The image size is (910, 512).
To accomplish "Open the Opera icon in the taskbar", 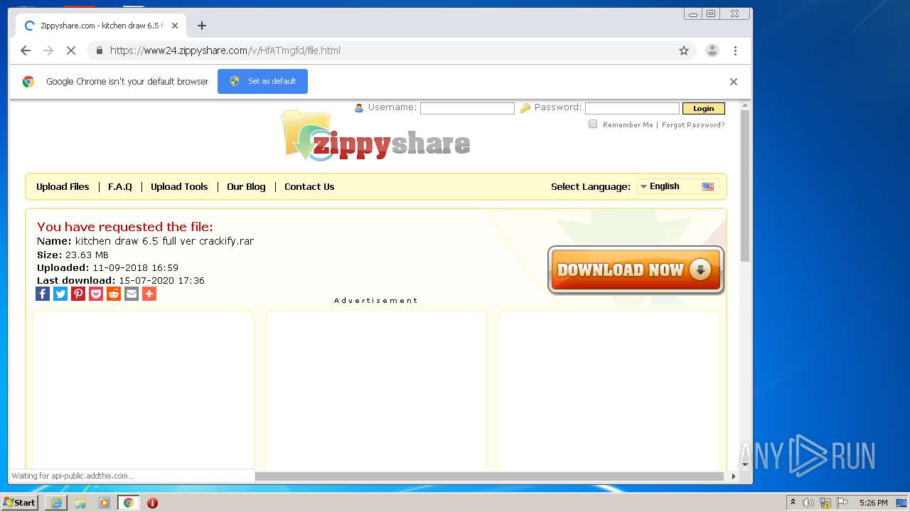I will (x=152, y=503).
